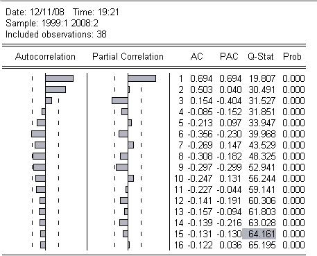This screenshot has width=317, height=256.
Task: Click Q-Stat value 56.244 in row 10
Action: tap(262, 178)
